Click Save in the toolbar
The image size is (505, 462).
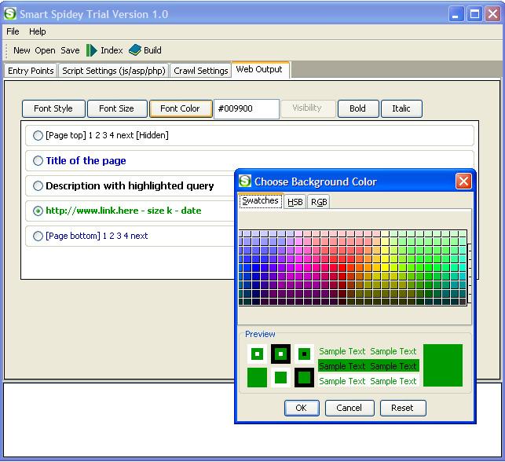70,50
